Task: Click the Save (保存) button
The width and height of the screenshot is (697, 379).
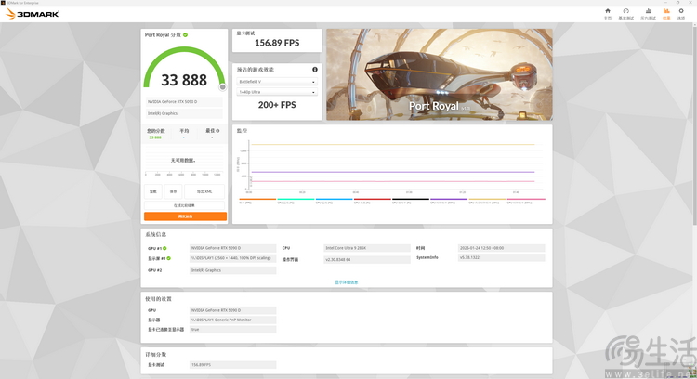Action: click(173, 191)
